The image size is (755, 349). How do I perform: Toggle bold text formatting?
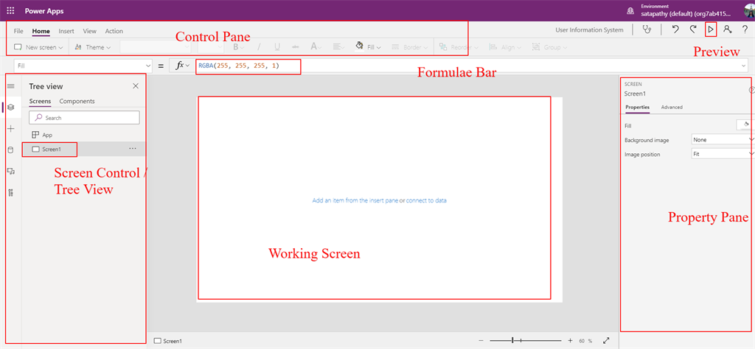pyautogui.click(x=237, y=47)
